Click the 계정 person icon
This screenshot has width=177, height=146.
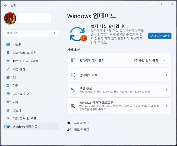(8, 85)
